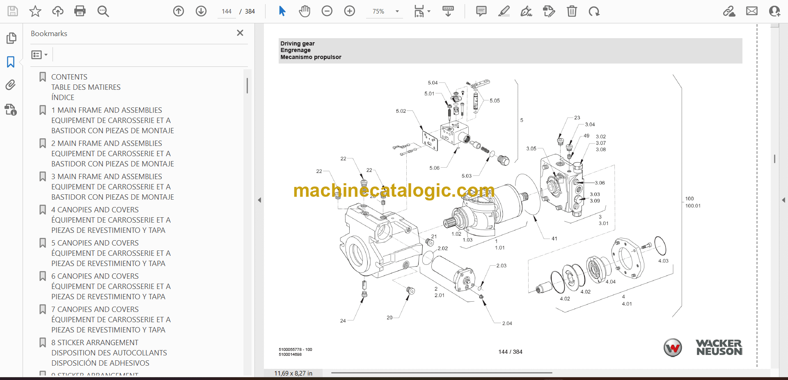Click the scrolling mode keyboard icon

pyautogui.click(x=448, y=11)
